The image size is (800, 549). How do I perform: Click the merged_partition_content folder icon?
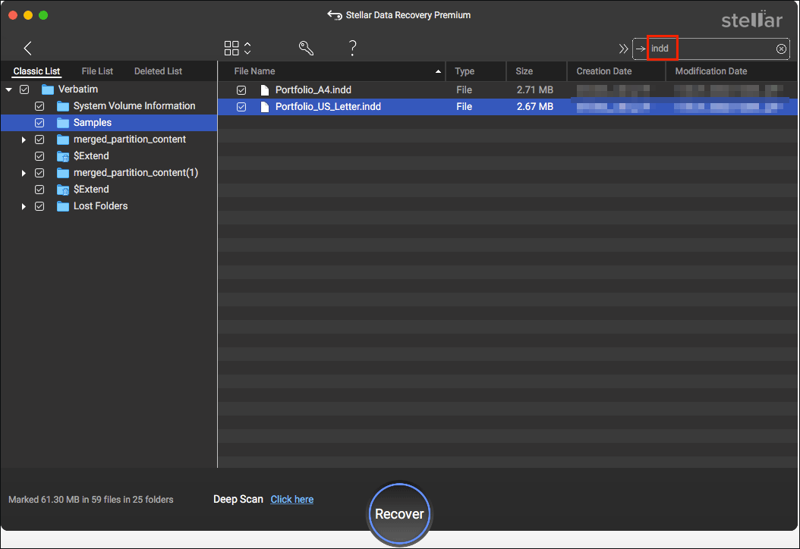tap(63, 140)
